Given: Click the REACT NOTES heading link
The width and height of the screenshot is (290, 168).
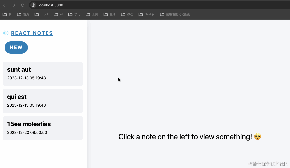Looking at the screenshot, I should [x=32, y=33].
